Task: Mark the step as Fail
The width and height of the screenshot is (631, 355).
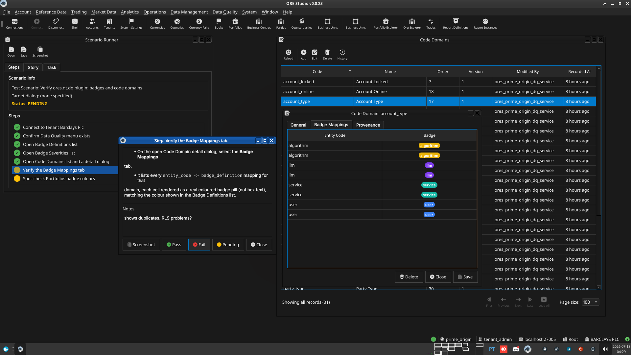Action: coord(199,245)
